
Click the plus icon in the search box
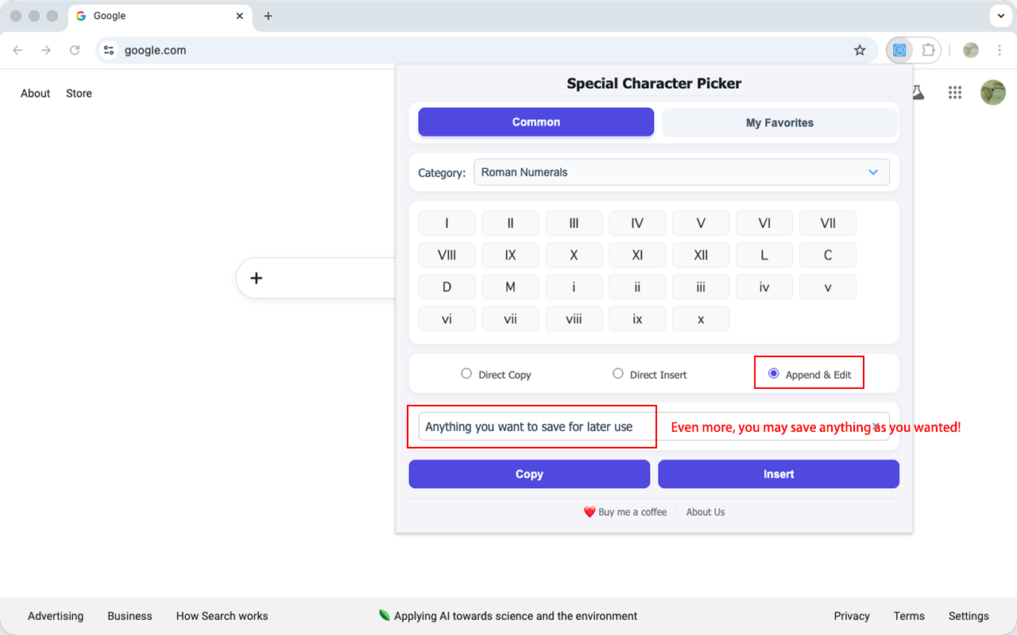(x=256, y=278)
